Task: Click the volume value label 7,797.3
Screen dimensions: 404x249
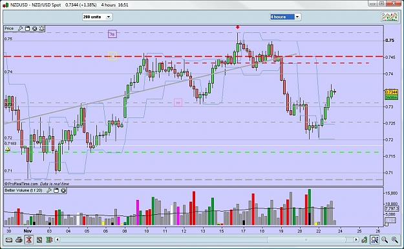Action: click(x=391, y=209)
